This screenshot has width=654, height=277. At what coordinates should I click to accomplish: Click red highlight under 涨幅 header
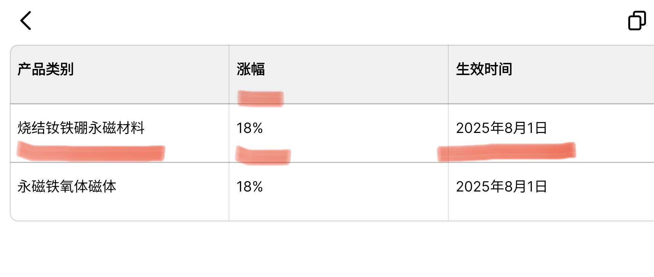click(260, 99)
